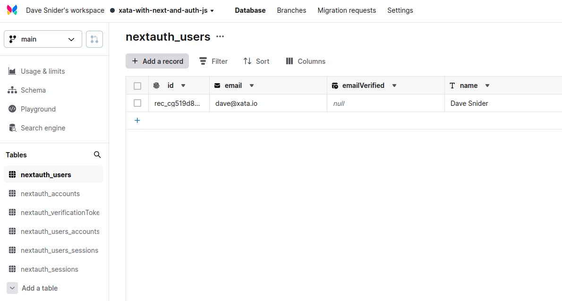562x301 pixels.
Task: Open the Migration requests tab
Action: pos(347,10)
